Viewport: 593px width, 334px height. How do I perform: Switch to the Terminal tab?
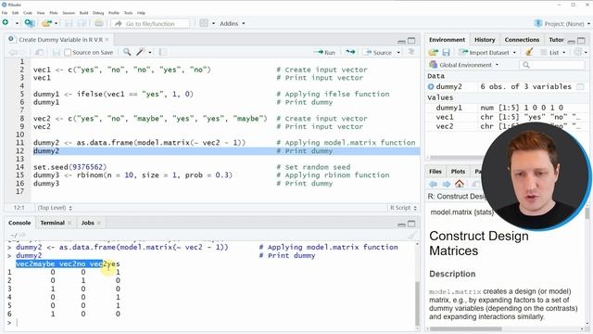[53, 223]
